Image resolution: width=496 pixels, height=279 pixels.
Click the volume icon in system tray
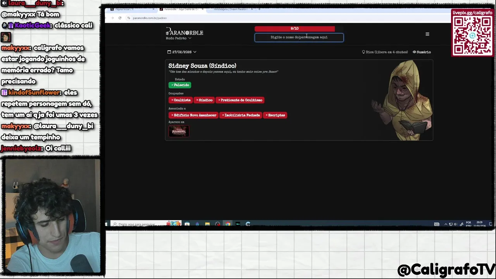point(455,224)
